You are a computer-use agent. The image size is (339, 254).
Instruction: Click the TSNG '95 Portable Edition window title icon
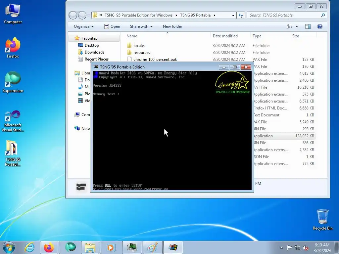96,67
